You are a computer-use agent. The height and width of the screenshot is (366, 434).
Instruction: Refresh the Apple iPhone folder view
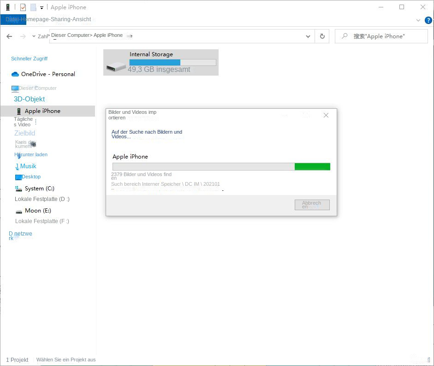[322, 36]
